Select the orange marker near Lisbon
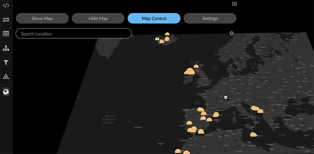Screen dimensions: 314x154 point(189,123)
